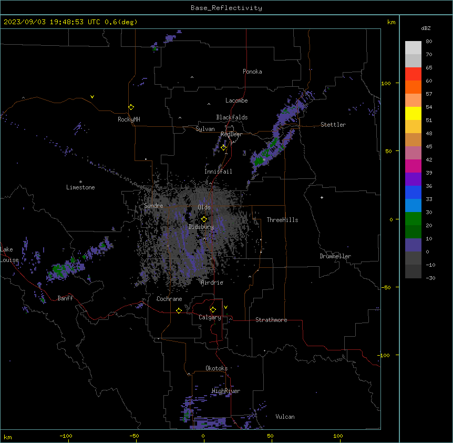Select yellow diamond marker between Olds and Didsbury
The width and height of the screenshot is (453, 443).
pos(204,219)
